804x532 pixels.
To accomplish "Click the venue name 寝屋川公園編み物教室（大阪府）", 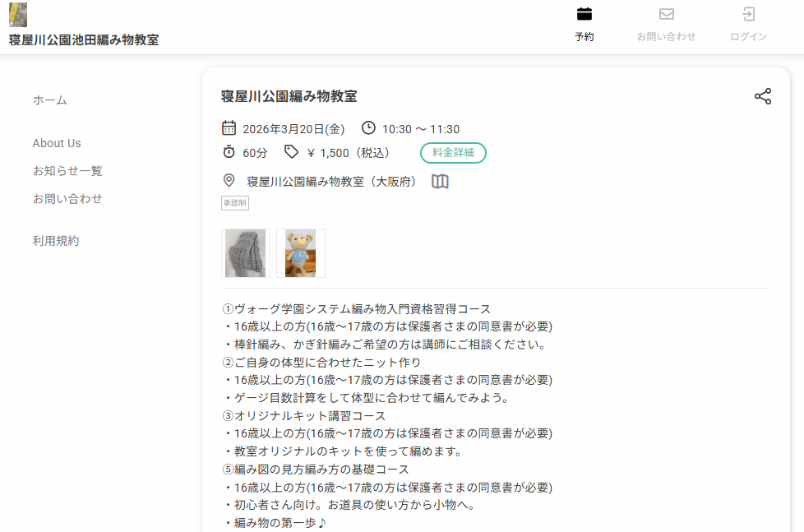I will (331, 181).
